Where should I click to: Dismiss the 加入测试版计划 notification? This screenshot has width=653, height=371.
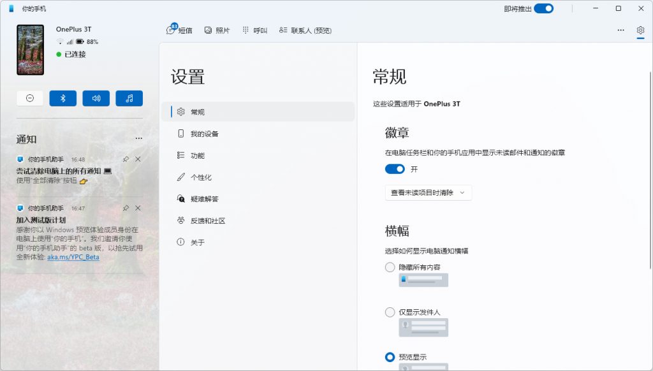pos(138,207)
